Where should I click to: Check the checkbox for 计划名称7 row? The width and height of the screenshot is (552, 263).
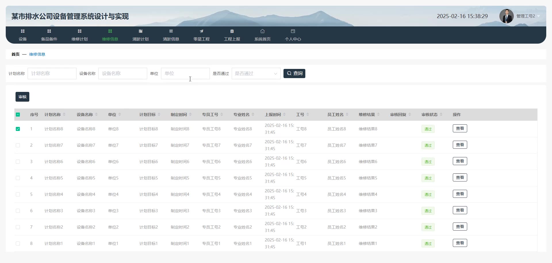(x=18, y=145)
